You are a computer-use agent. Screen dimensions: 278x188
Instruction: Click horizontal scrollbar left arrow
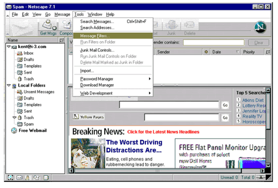71,171
